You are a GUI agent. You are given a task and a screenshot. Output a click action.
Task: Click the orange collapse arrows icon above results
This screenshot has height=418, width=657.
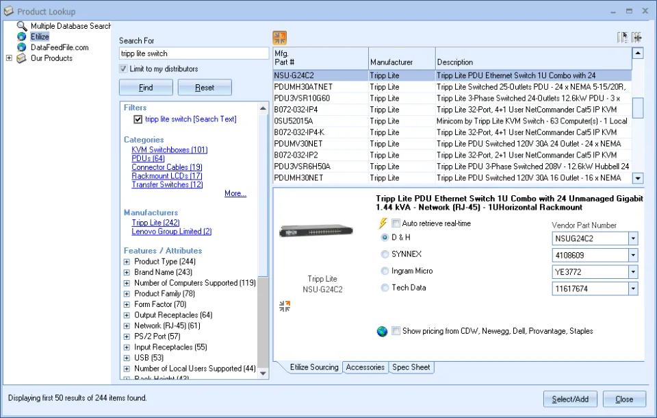pos(279,38)
